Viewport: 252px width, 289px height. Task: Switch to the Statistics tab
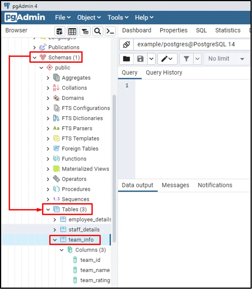point(228,30)
